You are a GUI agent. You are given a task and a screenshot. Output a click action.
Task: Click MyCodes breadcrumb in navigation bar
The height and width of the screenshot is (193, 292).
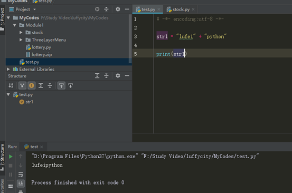(x=17, y=1)
